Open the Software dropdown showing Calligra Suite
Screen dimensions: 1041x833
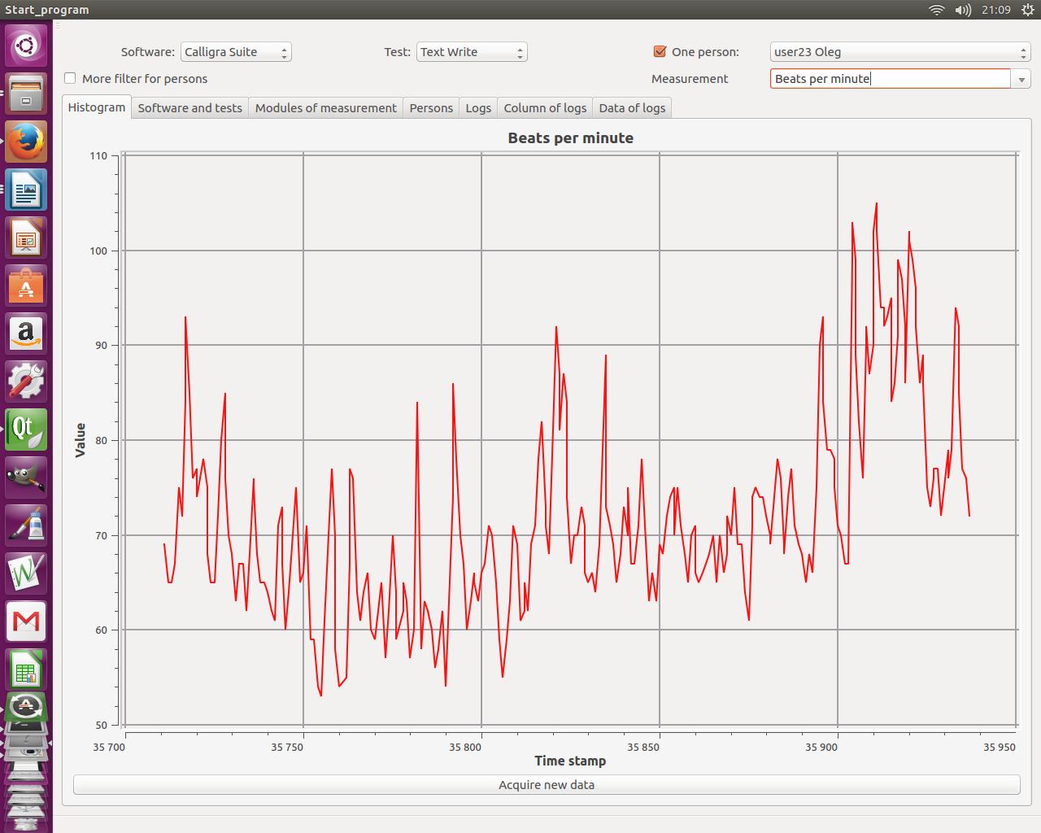click(236, 52)
